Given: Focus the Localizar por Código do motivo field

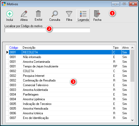Looking at the screenshot, I should [x=47, y=30].
